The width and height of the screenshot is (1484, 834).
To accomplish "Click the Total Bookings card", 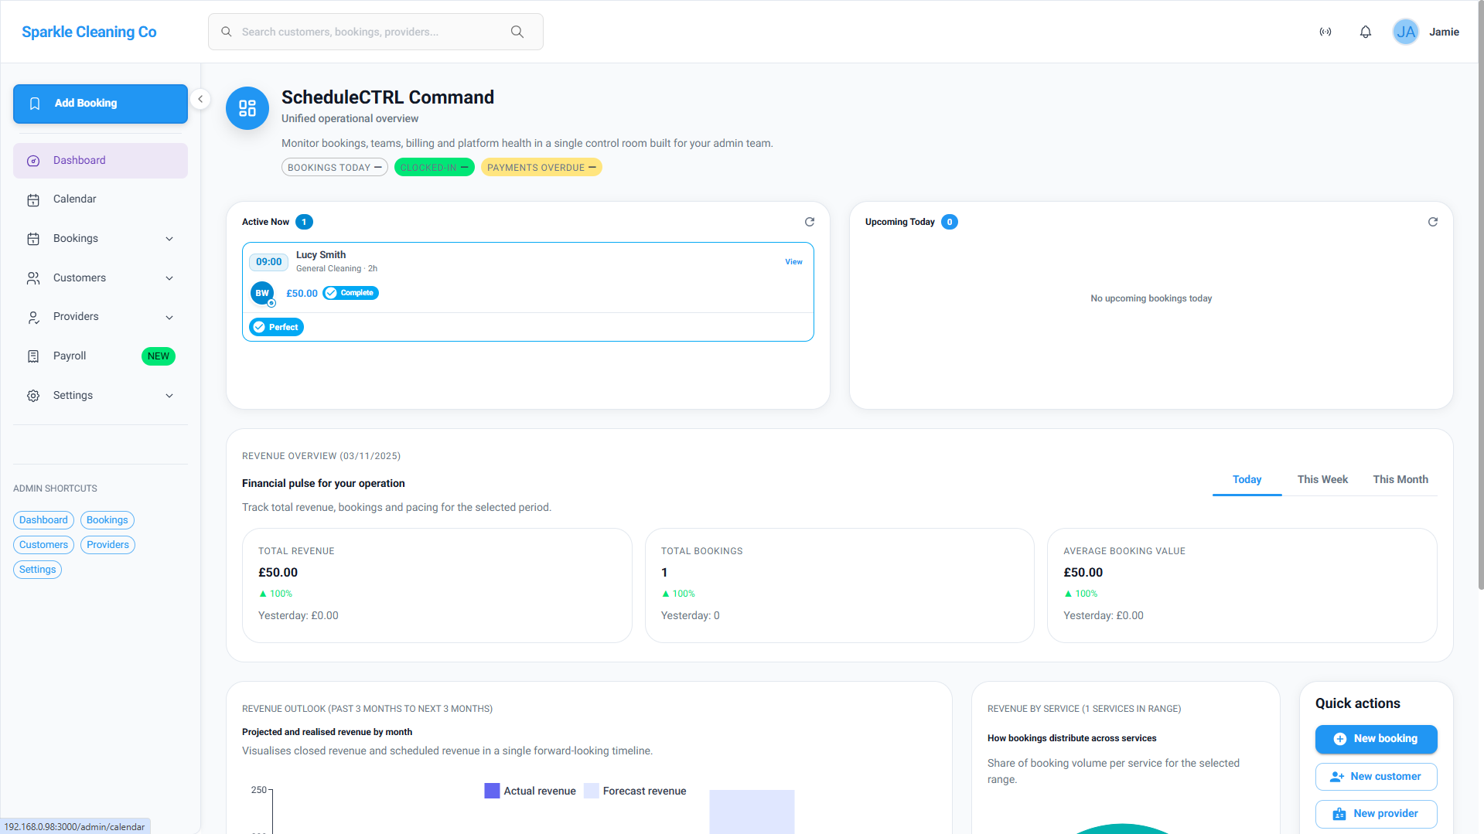I will click(x=840, y=585).
